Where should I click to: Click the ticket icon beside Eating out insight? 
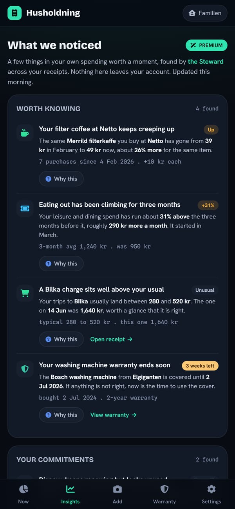(25, 208)
